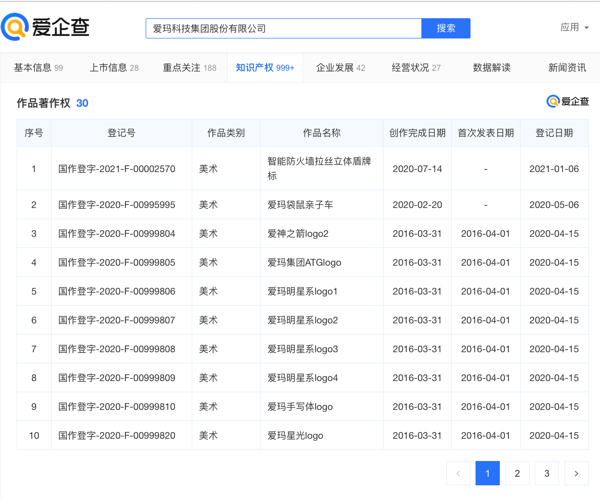Click the 作品名称 column header
This screenshot has height=502, width=600.
pyautogui.click(x=321, y=133)
